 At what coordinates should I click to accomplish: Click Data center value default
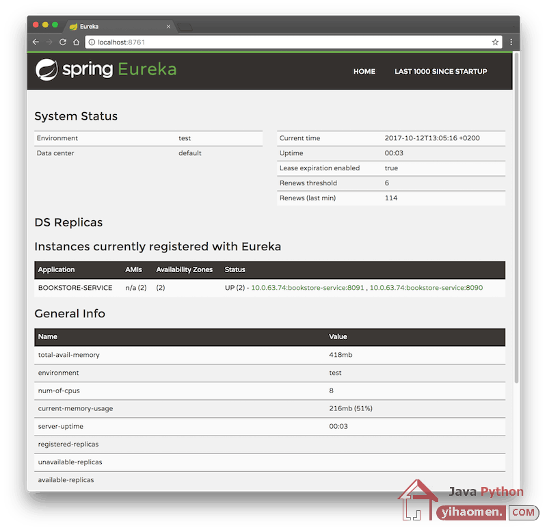click(x=190, y=153)
